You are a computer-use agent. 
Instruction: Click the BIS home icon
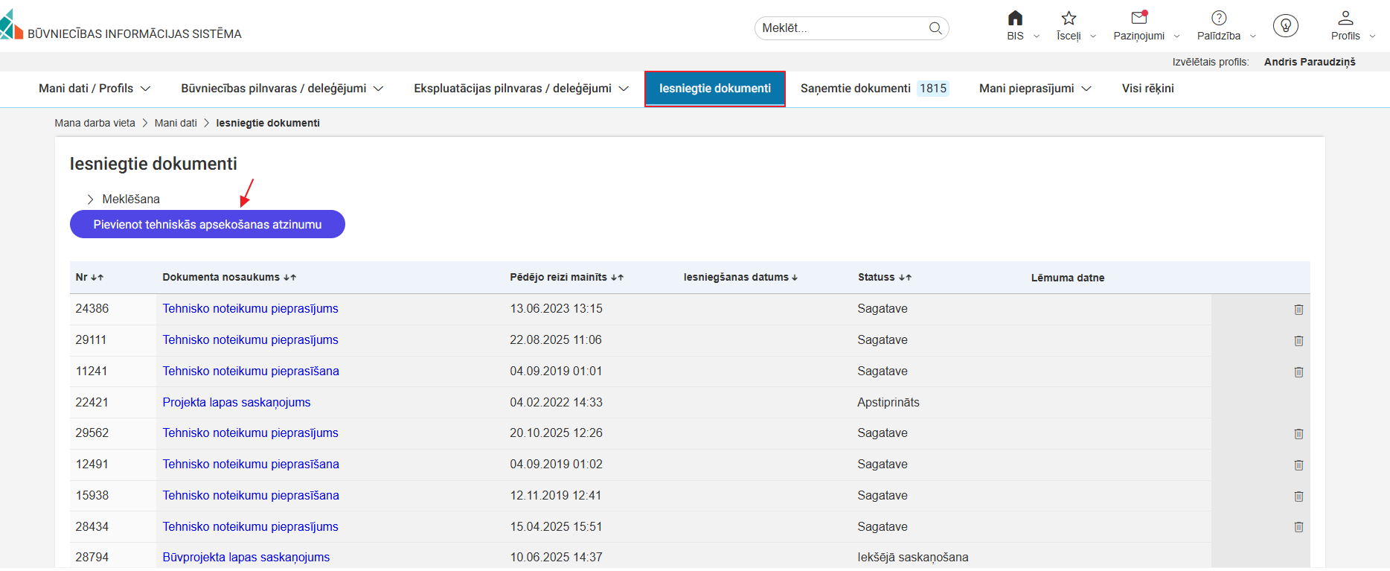tap(1015, 19)
